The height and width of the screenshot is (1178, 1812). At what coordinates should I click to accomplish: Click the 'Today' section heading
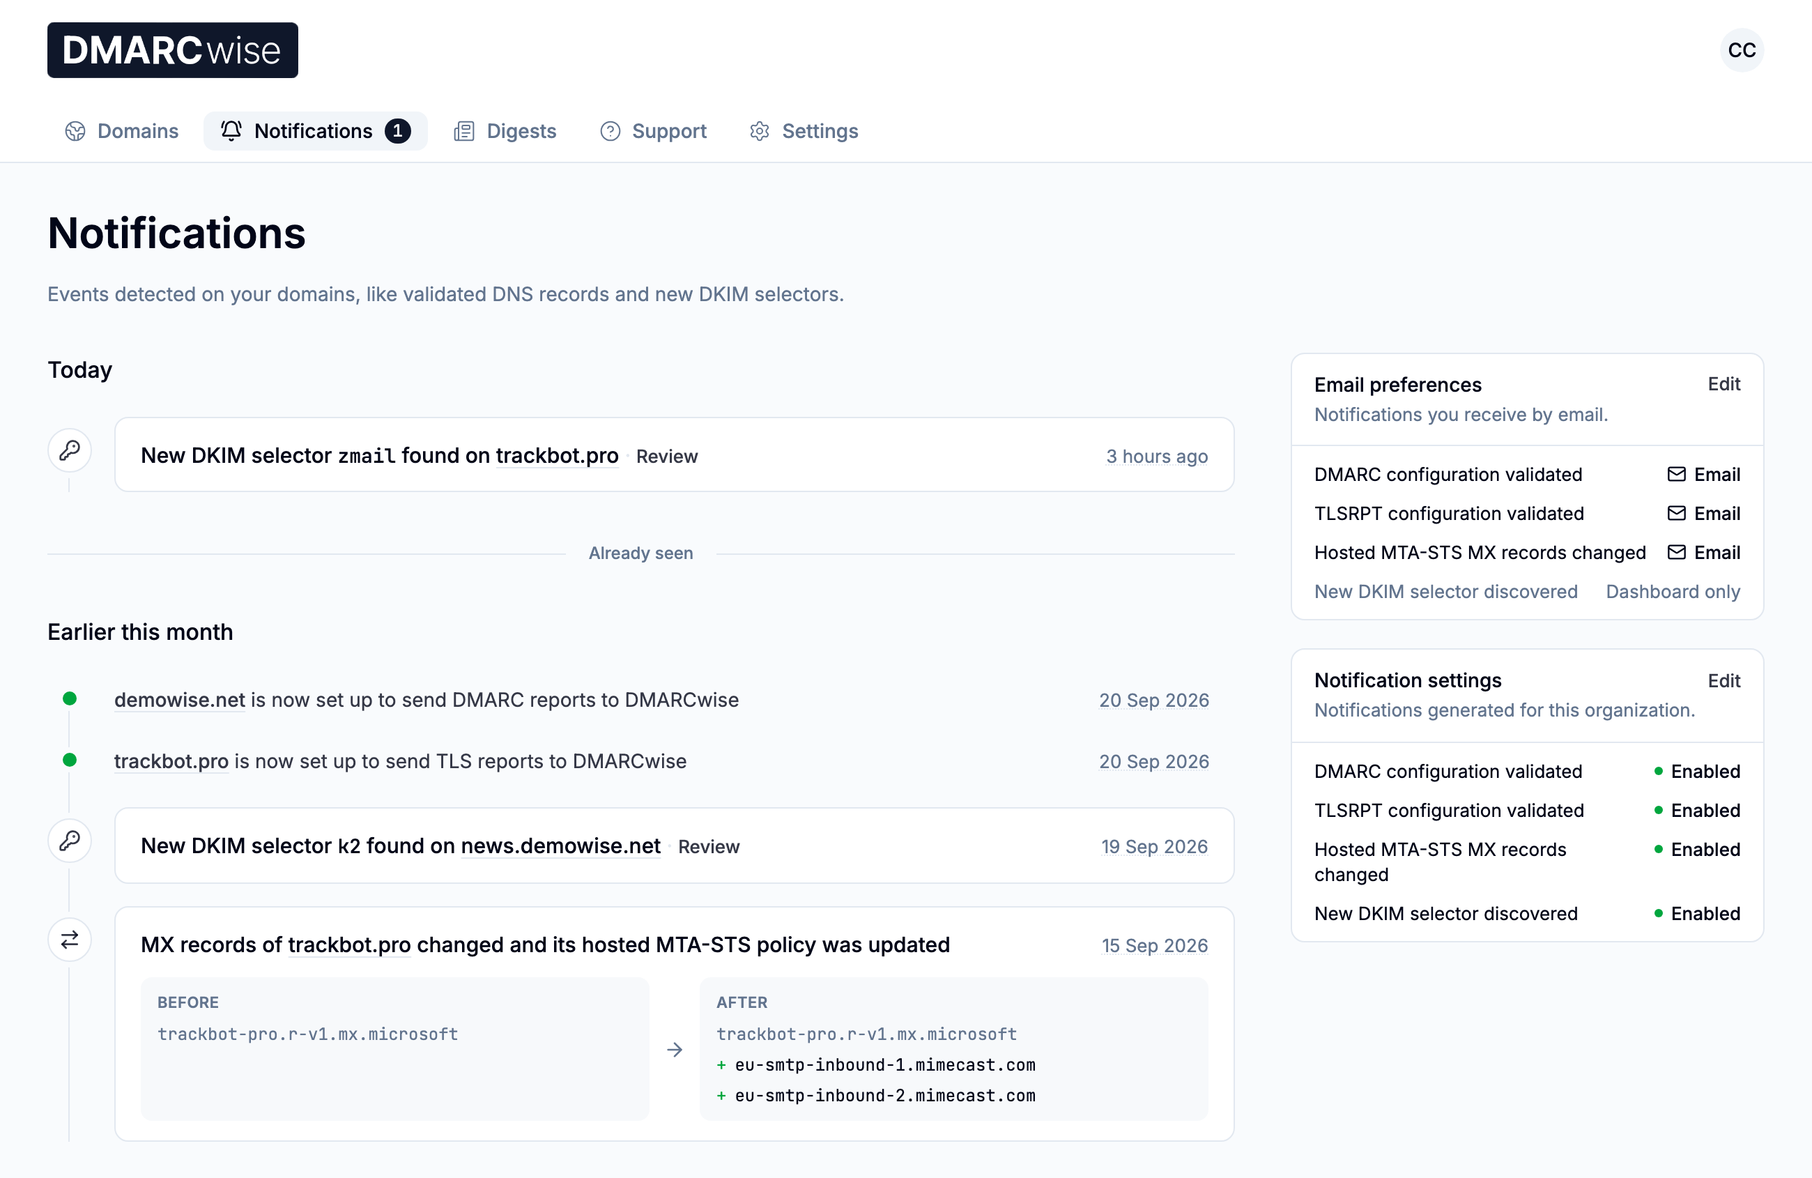pyautogui.click(x=80, y=370)
